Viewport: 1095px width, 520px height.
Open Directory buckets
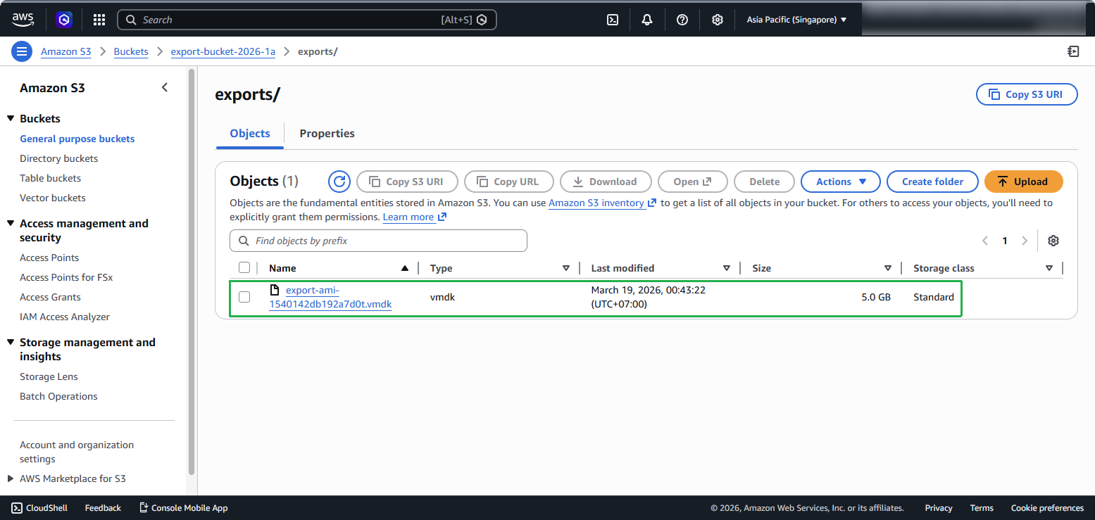coord(59,158)
